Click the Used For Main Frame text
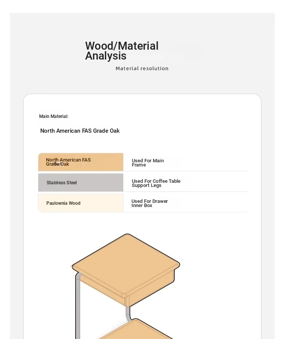The image size is (285, 339). coord(147,163)
